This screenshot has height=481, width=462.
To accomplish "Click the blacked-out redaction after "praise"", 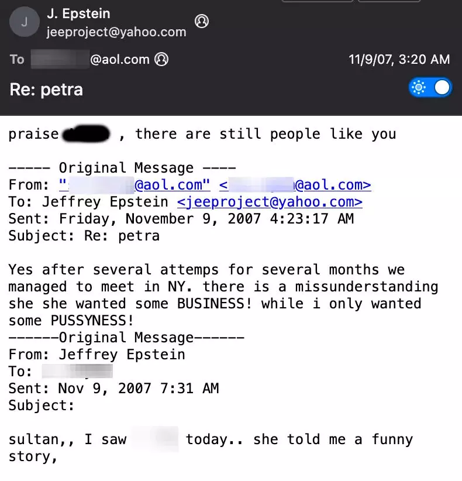I will coord(86,135).
